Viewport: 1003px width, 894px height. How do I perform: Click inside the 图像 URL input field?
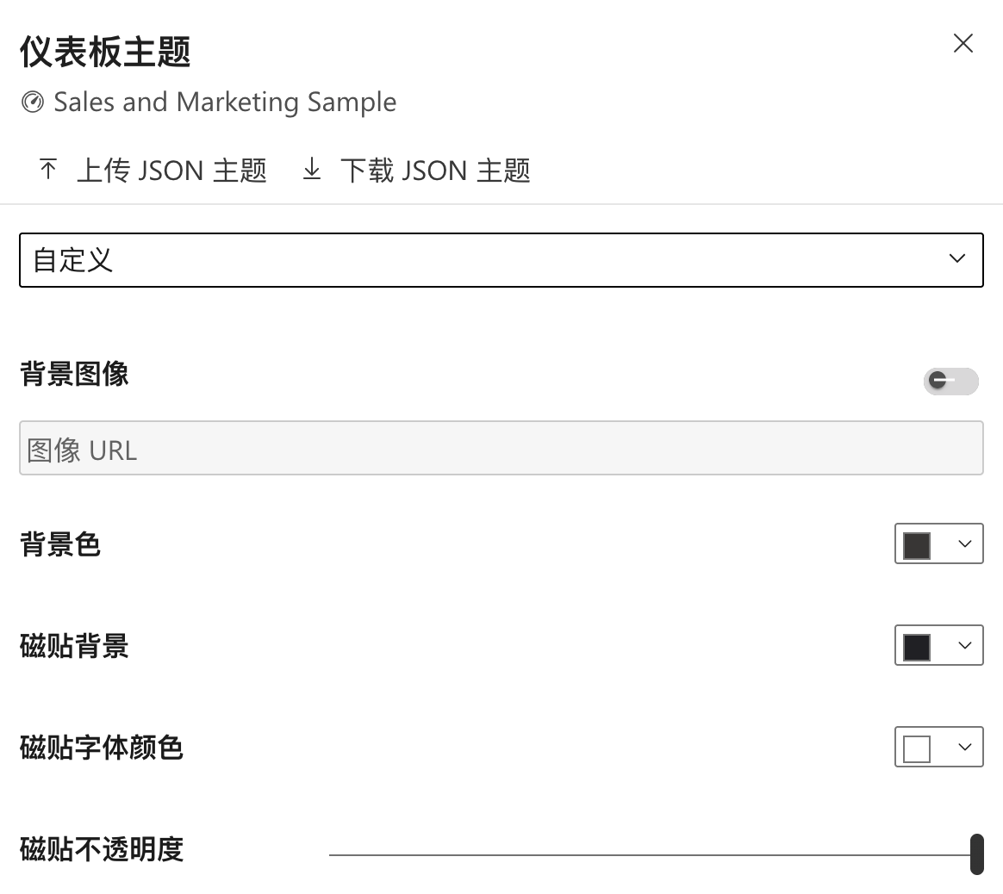click(501, 448)
